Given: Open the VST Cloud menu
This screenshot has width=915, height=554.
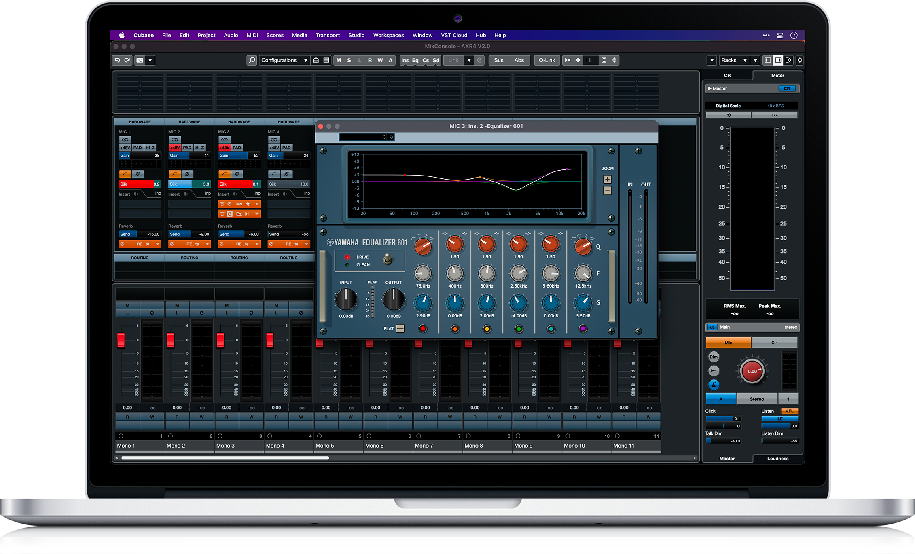Looking at the screenshot, I should coord(454,35).
